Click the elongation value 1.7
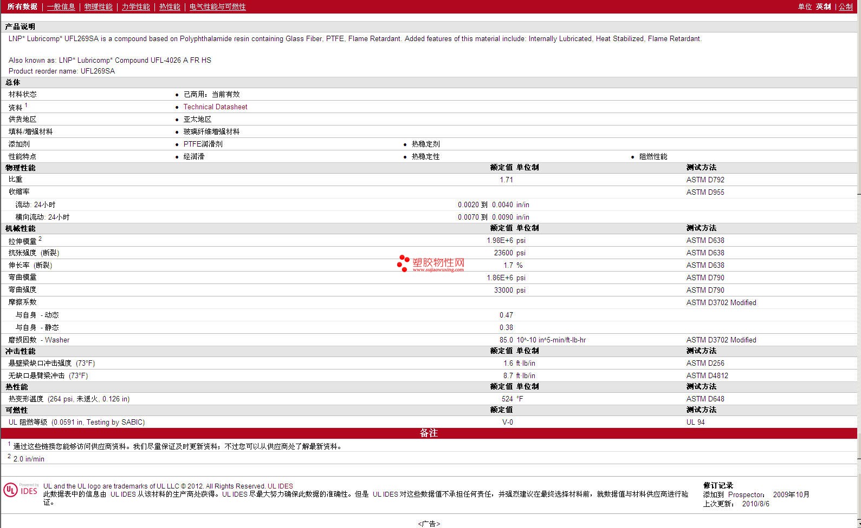This screenshot has height=528, width=861. (x=508, y=265)
